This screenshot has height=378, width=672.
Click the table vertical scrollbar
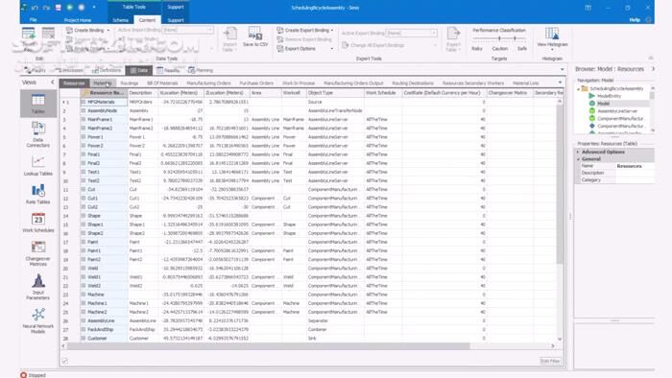point(560,184)
